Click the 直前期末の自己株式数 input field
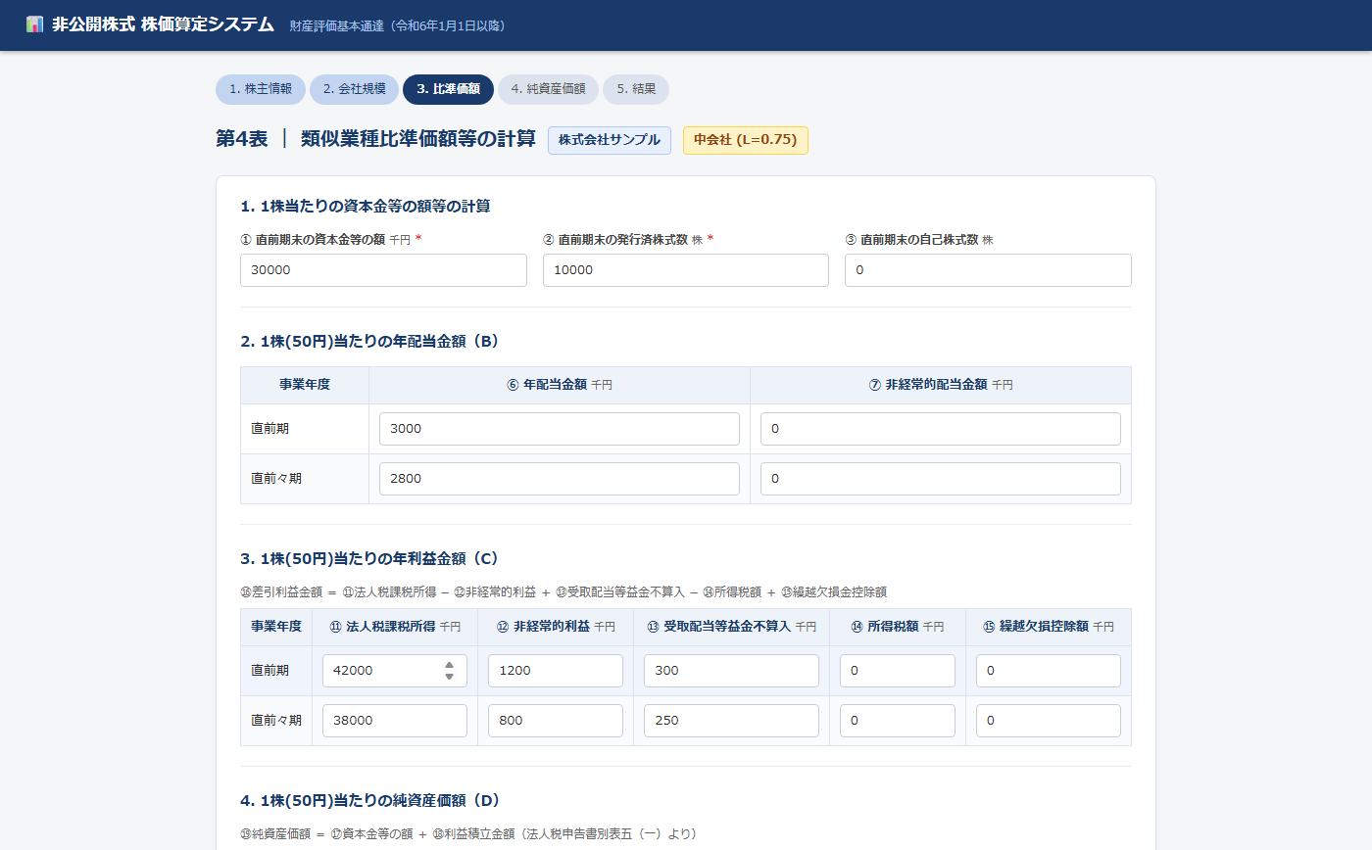 coord(988,270)
